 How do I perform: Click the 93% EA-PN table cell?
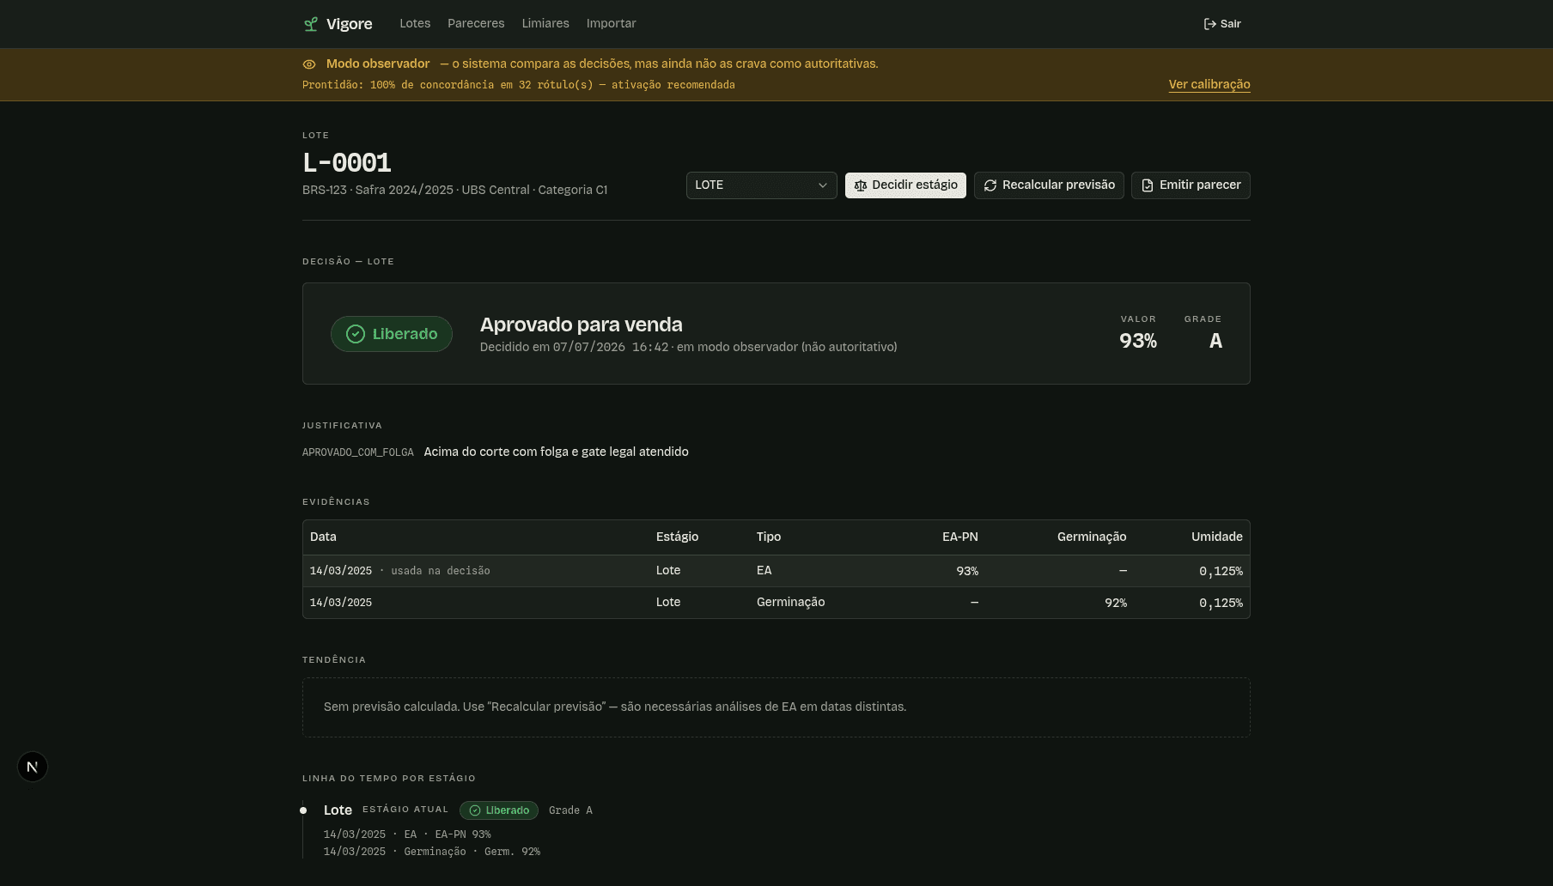967,571
